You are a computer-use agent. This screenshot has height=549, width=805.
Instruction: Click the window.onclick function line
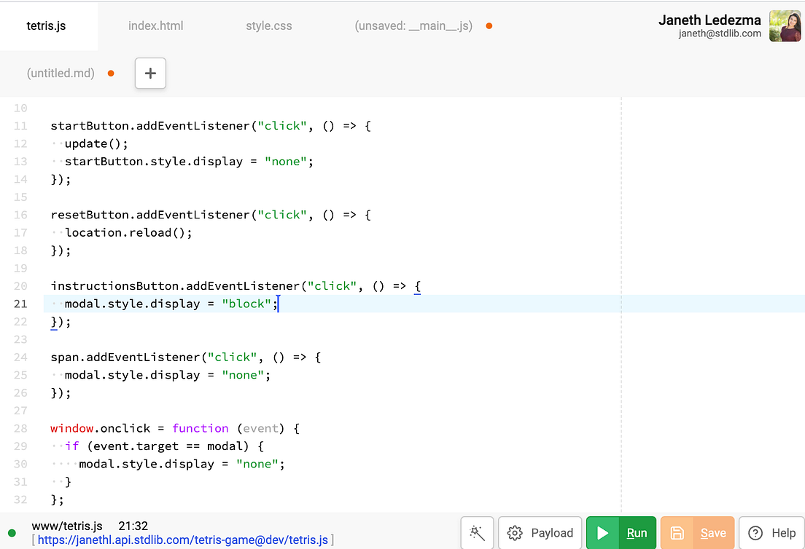click(146, 428)
